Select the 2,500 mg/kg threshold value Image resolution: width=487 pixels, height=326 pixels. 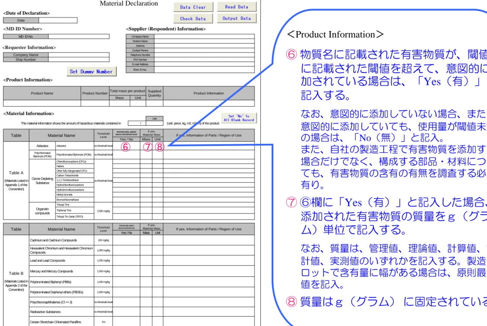pyautogui.click(x=104, y=211)
